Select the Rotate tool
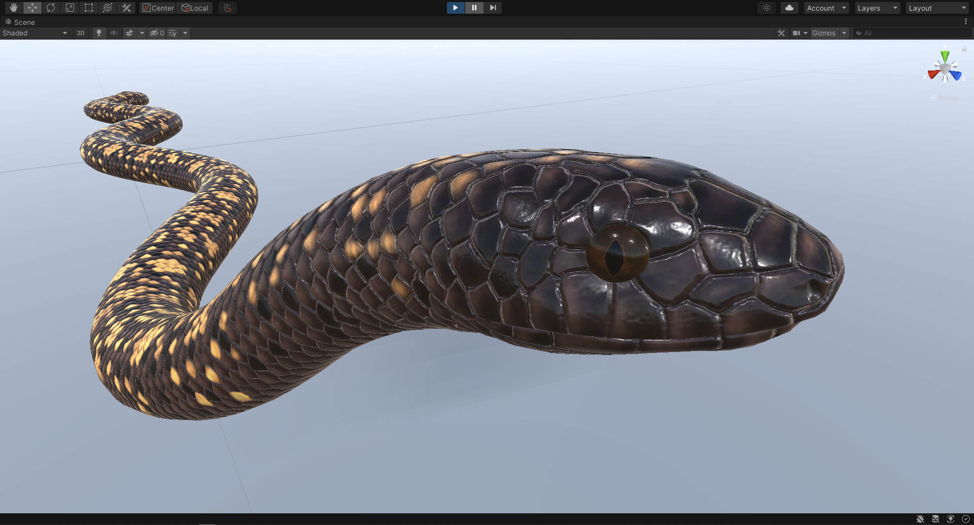This screenshot has width=974, height=525. click(x=51, y=8)
